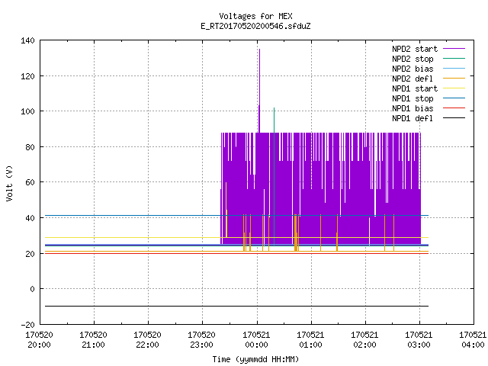Click the x-axis tick '170521 00:00'
This screenshot has width=488, height=366.
tap(256, 340)
